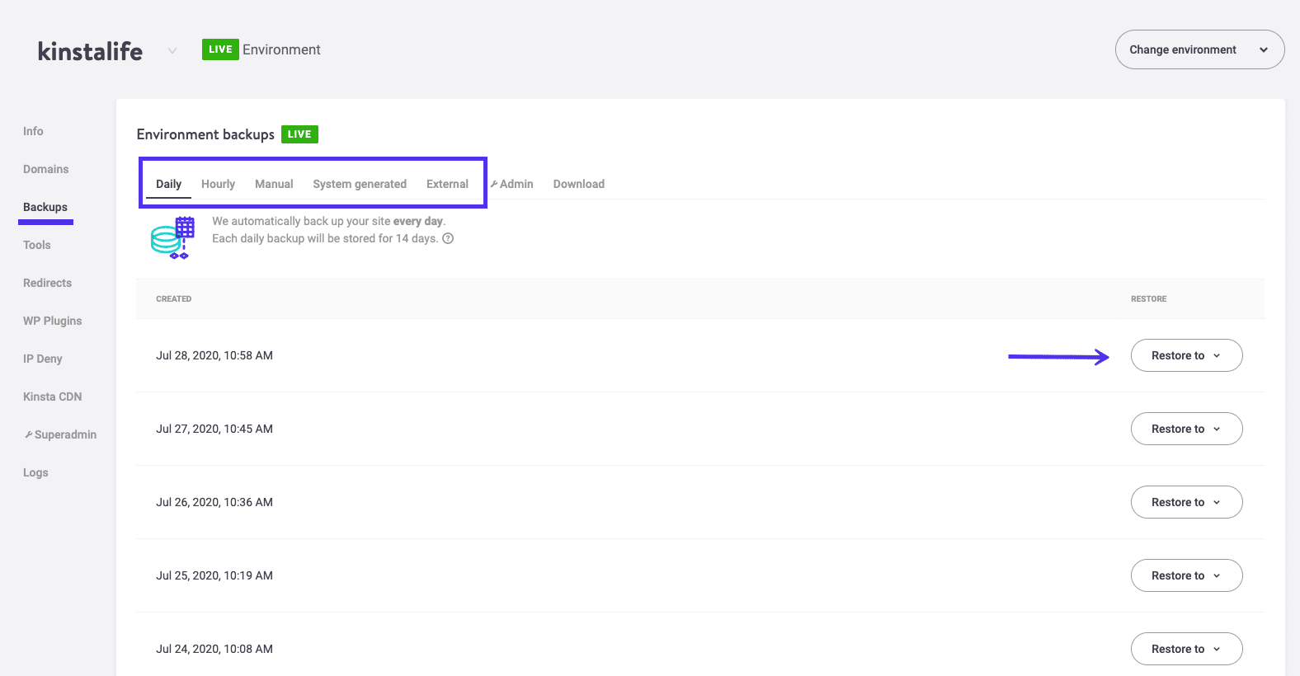The height and width of the screenshot is (676, 1300).
Task: Navigate to Kinsta CDN in sidebar
Action: pos(52,397)
